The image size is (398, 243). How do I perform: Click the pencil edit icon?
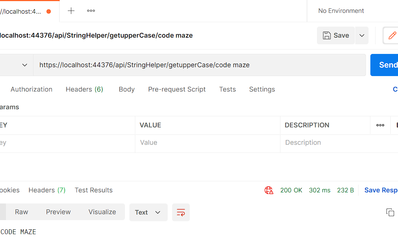pos(392,35)
